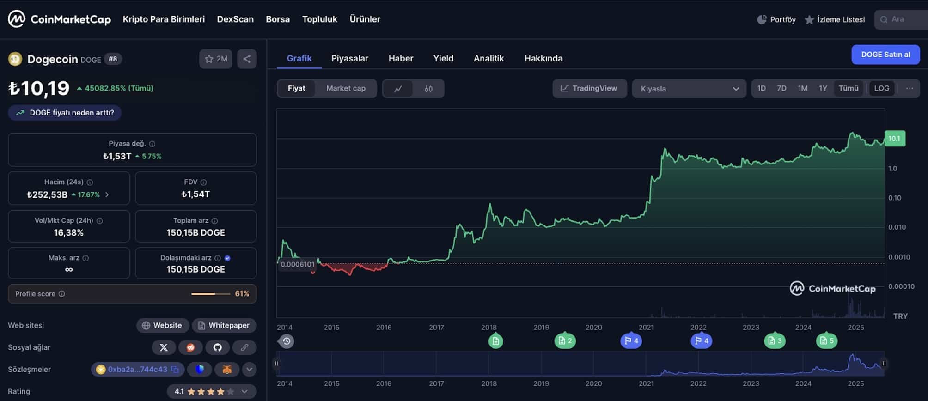The height and width of the screenshot is (401, 928).
Task: Toggle the LOG scale button
Action: (882, 89)
